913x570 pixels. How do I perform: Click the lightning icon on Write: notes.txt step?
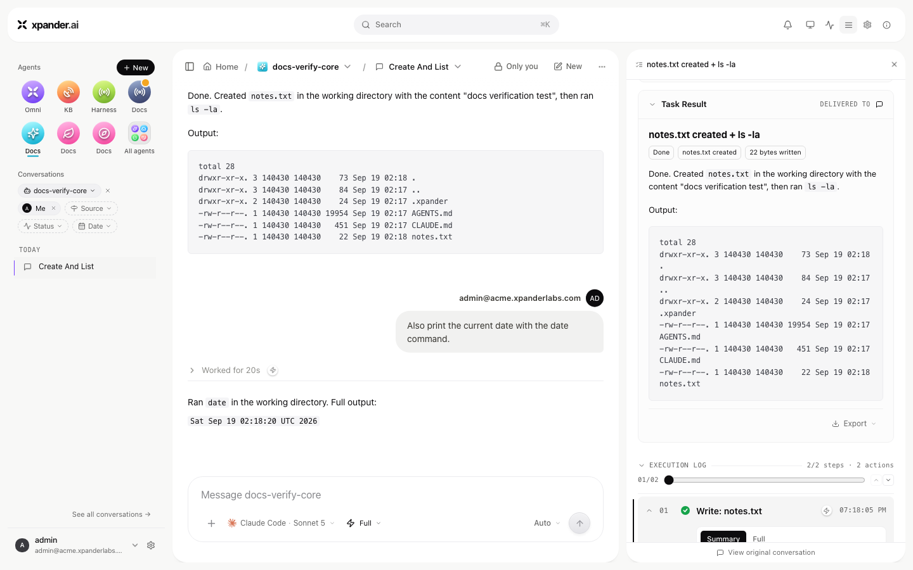point(826,511)
